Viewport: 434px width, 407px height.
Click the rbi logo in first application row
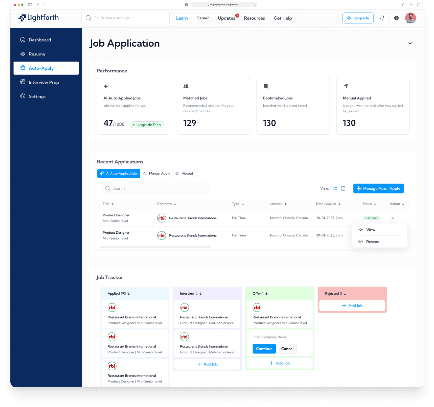click(162, 218)
